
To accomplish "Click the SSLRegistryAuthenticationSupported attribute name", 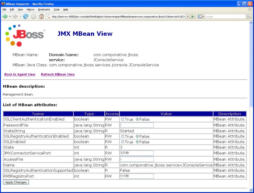I will click(x=38, y=170).
